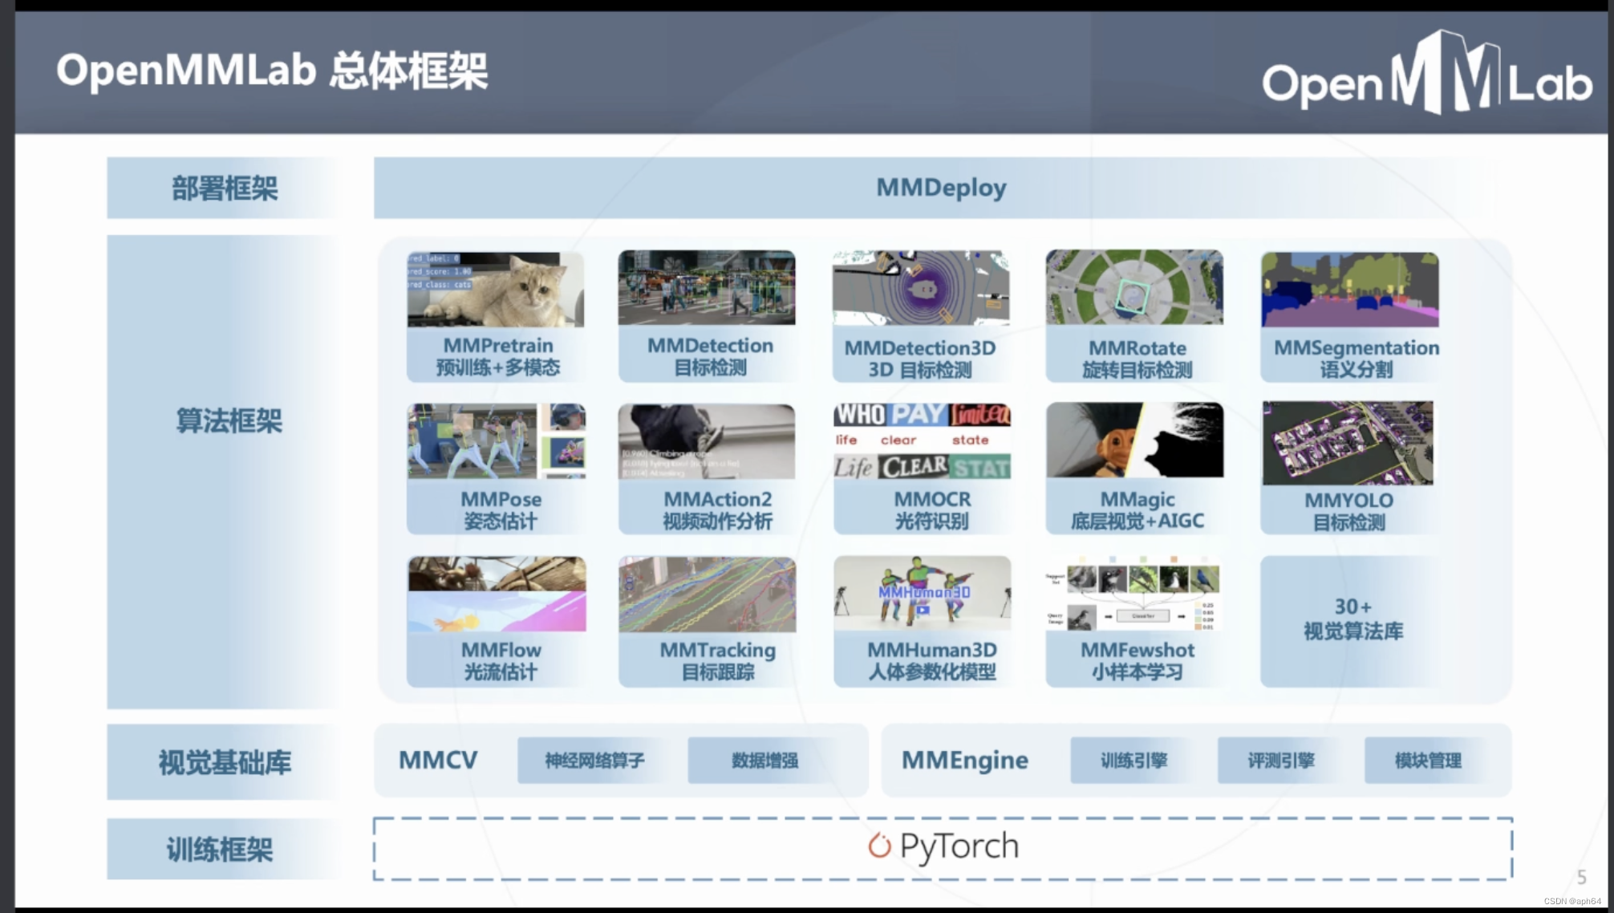Select the 数据增强 box
Screen dimensions: 1614x913
764,761
